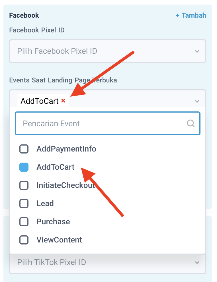The width and height of the screenshot is (217, 282).
Task: Click the AddToCart option label in list
Action: click(x=56, y=167)
